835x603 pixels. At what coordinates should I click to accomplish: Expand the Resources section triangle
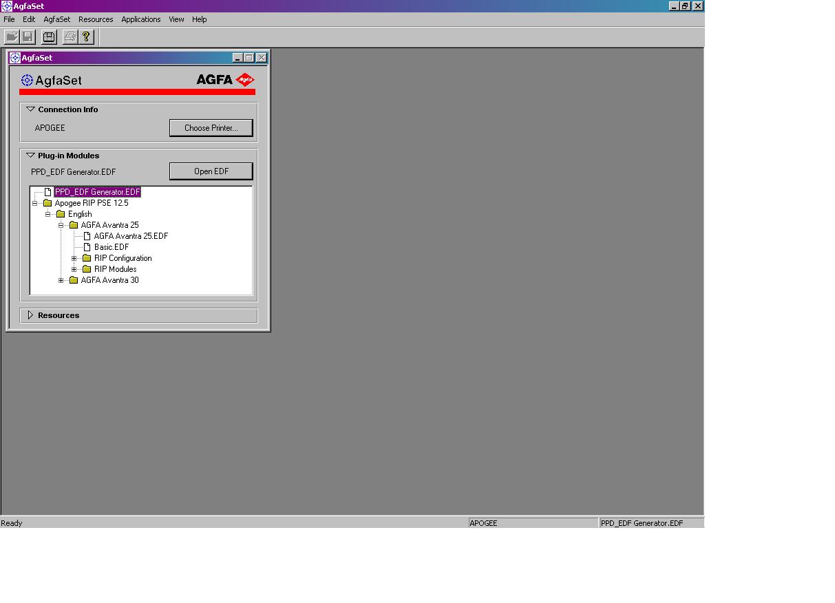click(x=30, y=315)
